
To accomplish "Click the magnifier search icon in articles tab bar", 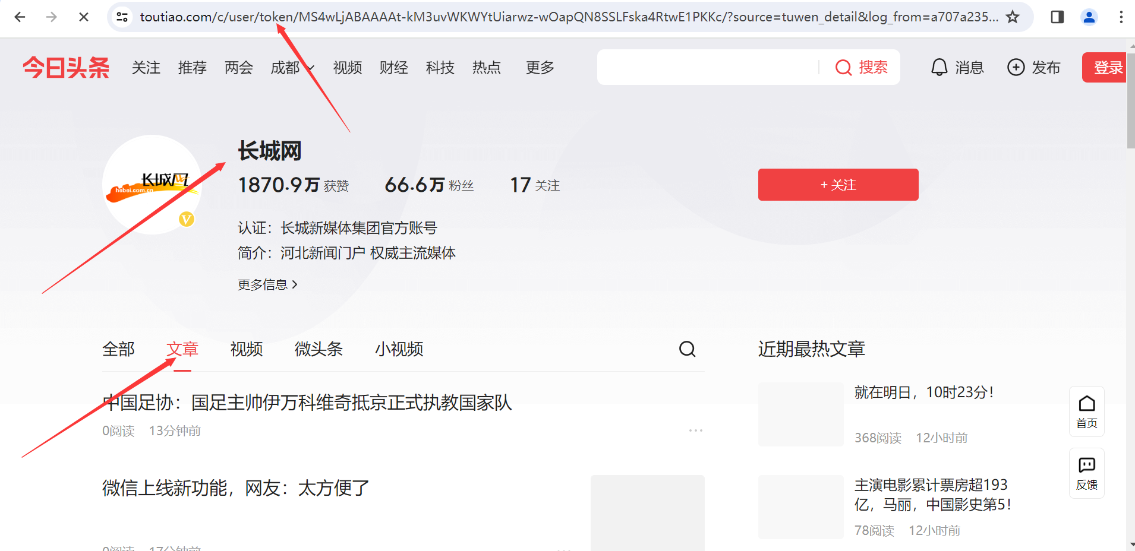I will [687, 349].
